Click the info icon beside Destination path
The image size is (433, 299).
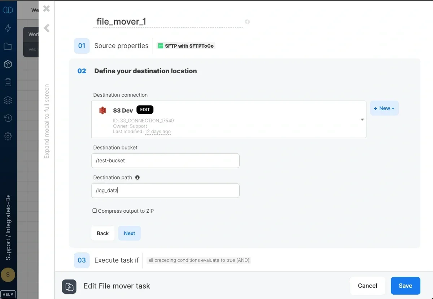[137, 177]
